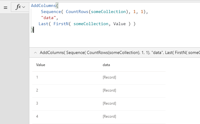Click the Sequence function in the formula

[x=51, y=12]
